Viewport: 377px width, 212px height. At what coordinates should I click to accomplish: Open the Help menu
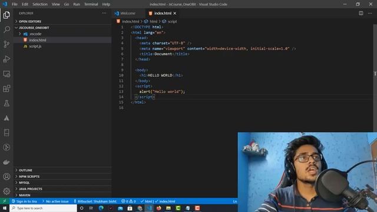point(106,4)
